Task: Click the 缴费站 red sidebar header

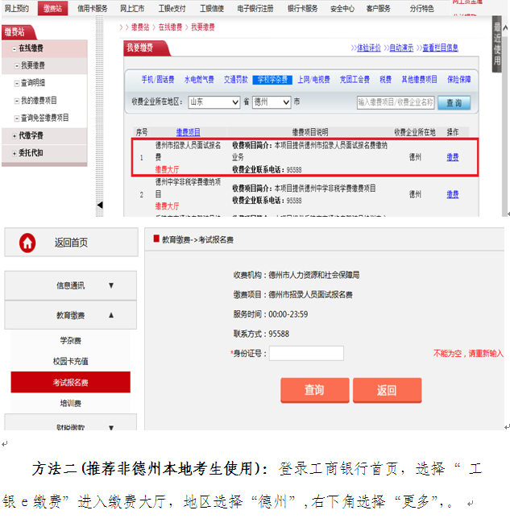Action: (18, 32)
